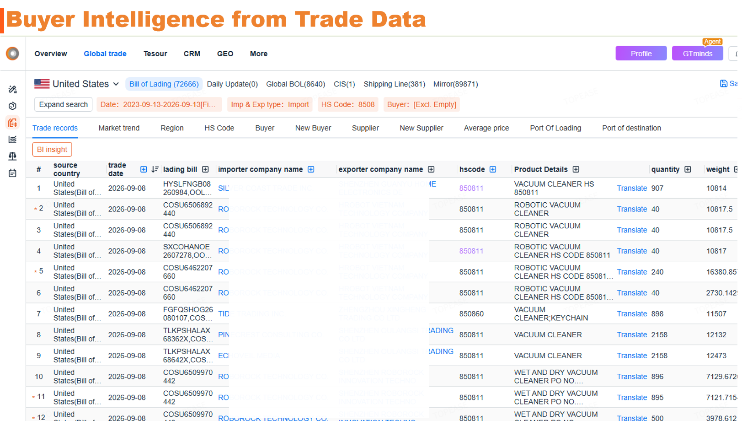
Task: Click the plus icon beside trade date
Action: [144, 169]
